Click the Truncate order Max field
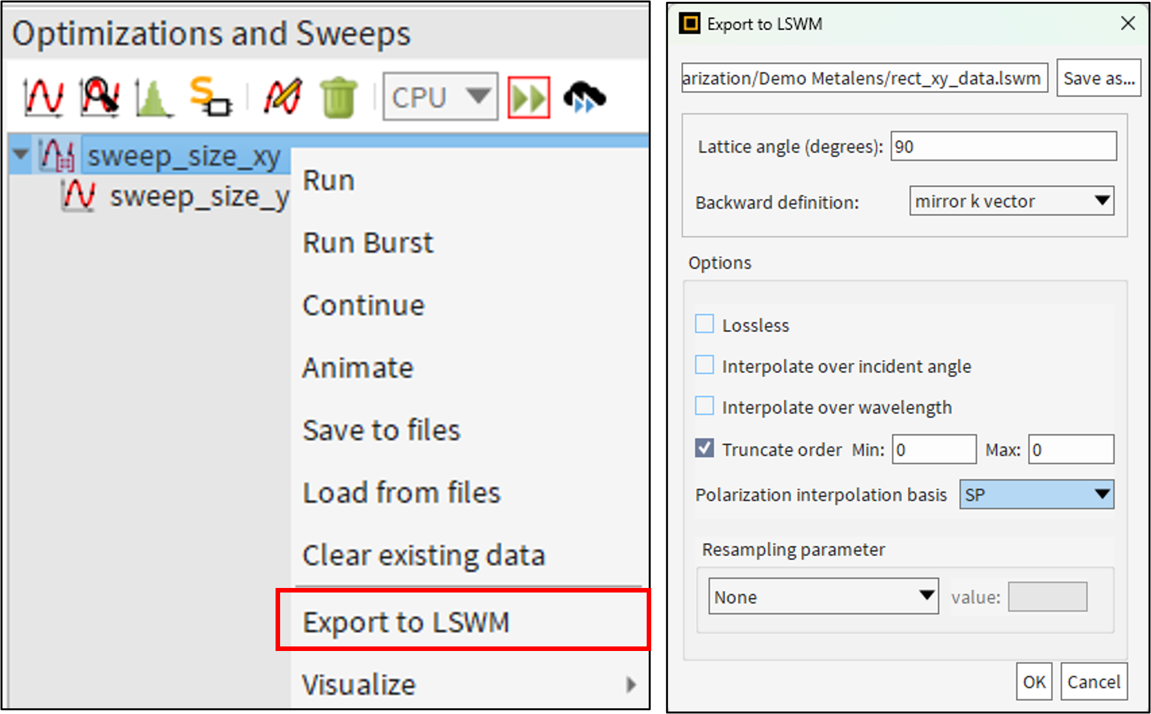This screenshot has width=1151, height=714. click(x=1070, y=449)
